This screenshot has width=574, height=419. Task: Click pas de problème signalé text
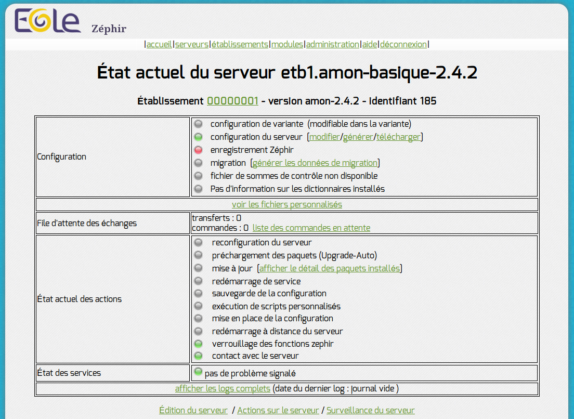(250, 373)
